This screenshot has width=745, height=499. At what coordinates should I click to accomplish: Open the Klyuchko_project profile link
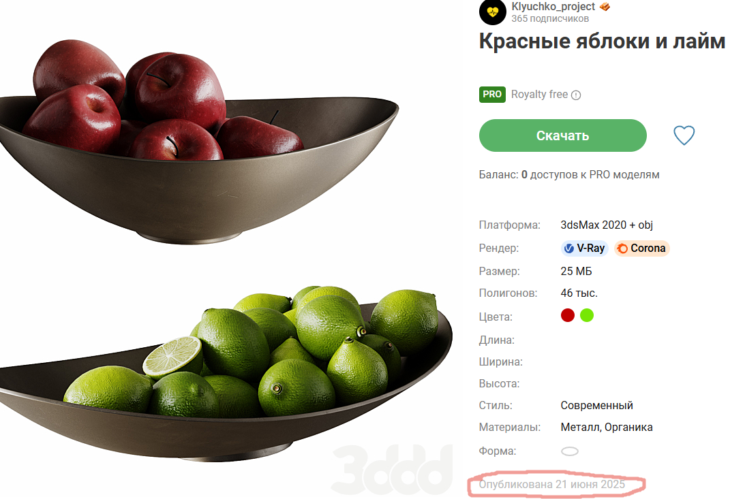coord(553,7)
